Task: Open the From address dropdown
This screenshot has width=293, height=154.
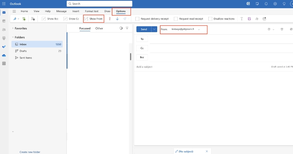Action: (x=199, y=30)
